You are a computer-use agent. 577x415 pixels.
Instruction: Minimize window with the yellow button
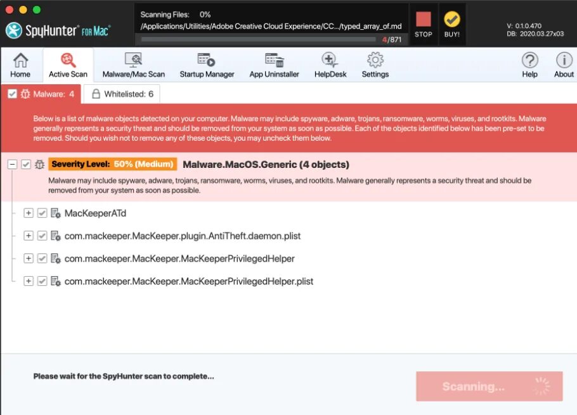(23, 10)
